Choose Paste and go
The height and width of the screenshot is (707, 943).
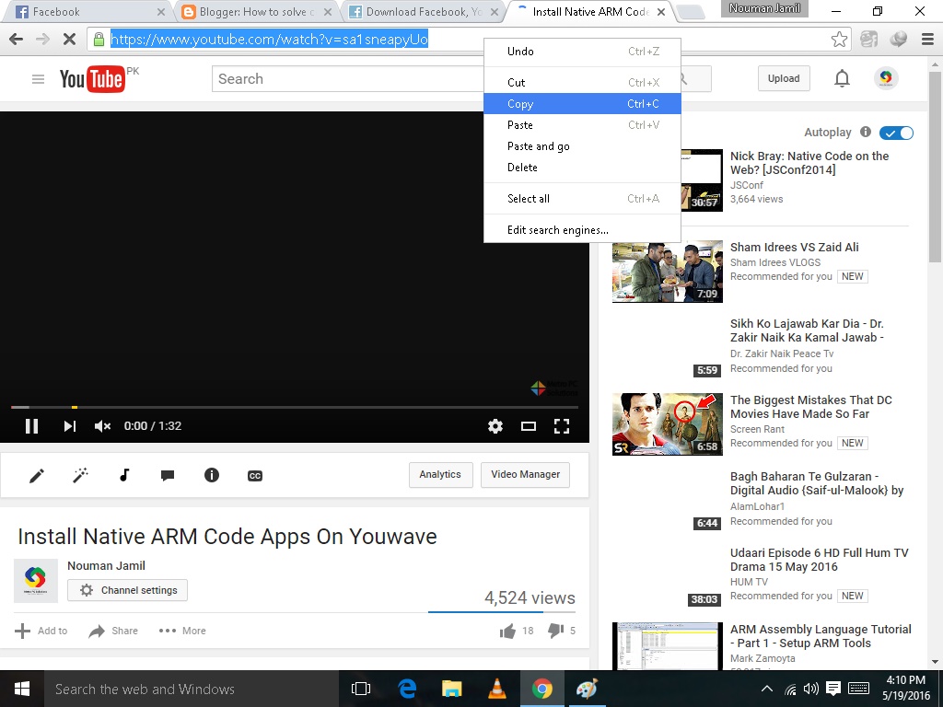582,146
